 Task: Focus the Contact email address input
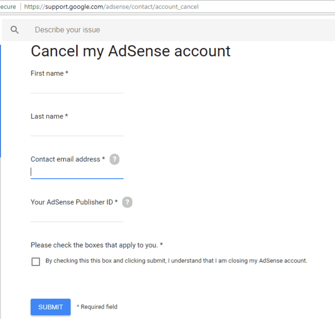tap(77, 172)
